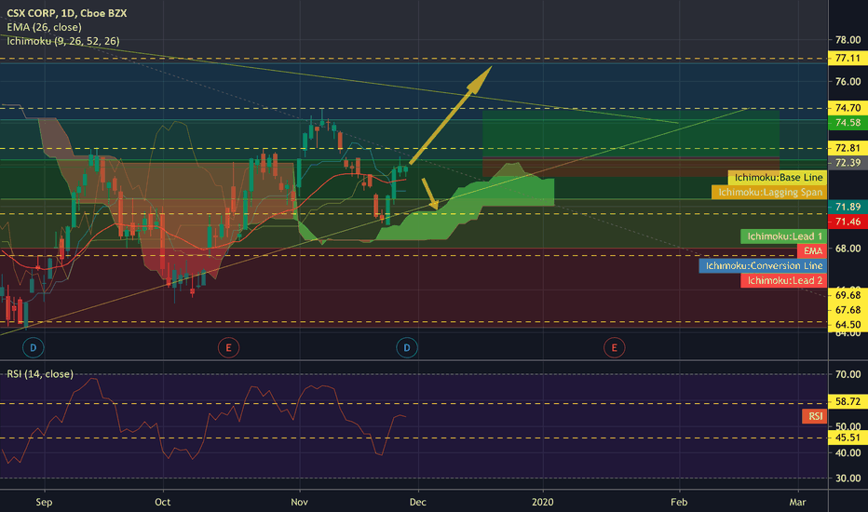Viewport: 868px width, 512px height.
Task: Click the Sep label on time axis
Action: pyautogui.click(x=44, y=502)
